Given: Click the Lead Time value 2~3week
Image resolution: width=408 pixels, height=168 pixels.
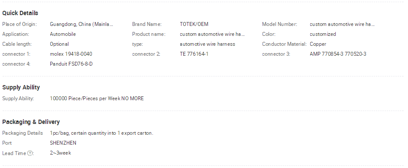Looking at the screenshot, I should (60, 153).
